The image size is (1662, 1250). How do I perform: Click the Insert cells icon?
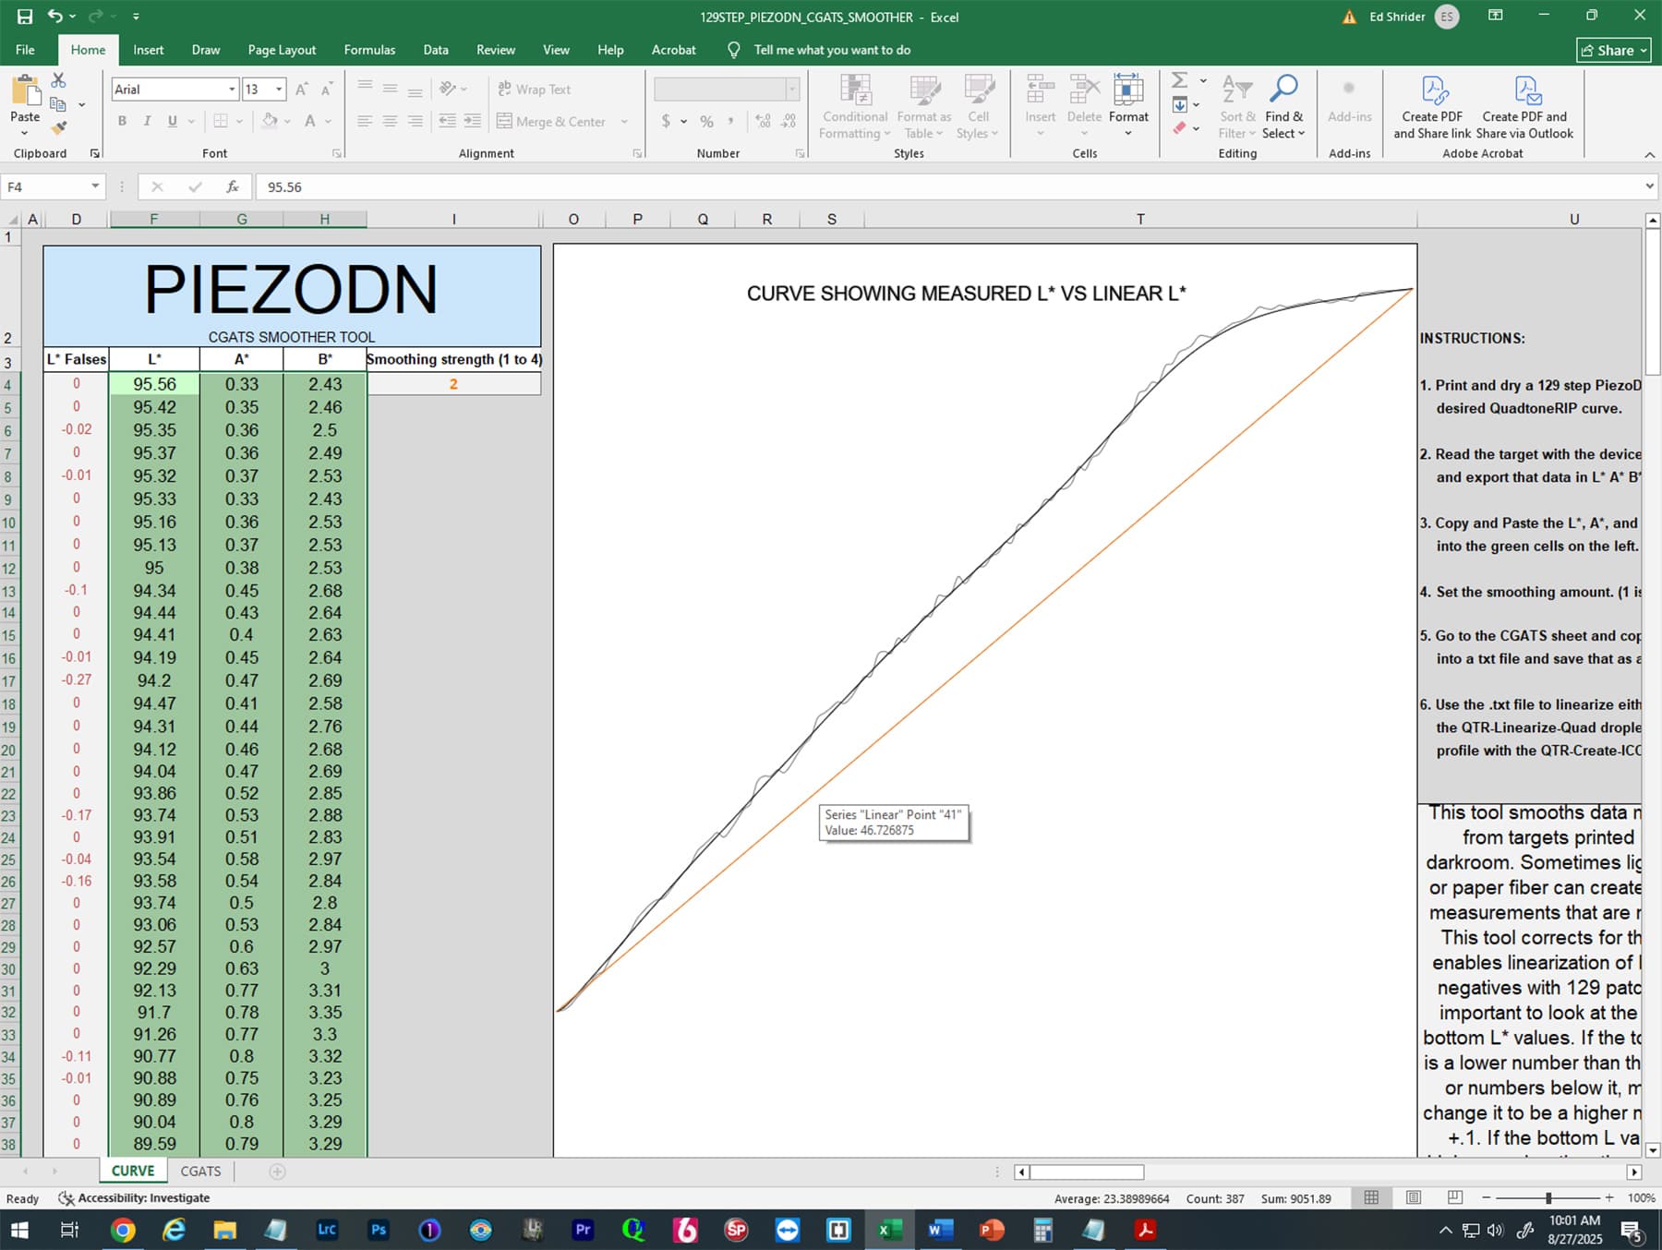click(1041, 90)
